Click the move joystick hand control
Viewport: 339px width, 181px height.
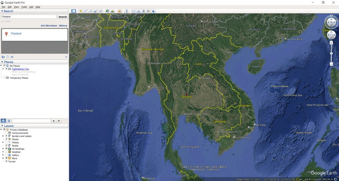331,35
